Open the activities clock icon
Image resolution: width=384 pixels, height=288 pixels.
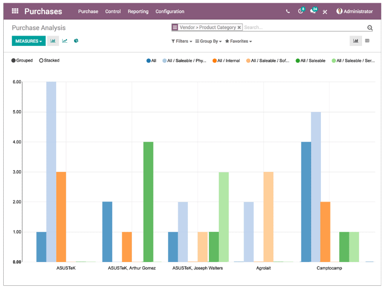pyautogui.click(x=300, y=11)
